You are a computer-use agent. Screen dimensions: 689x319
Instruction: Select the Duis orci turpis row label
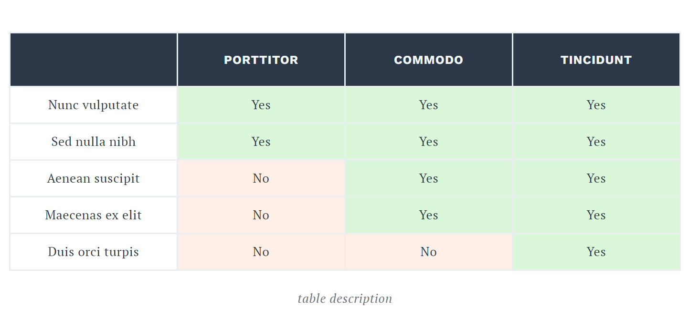94,252
